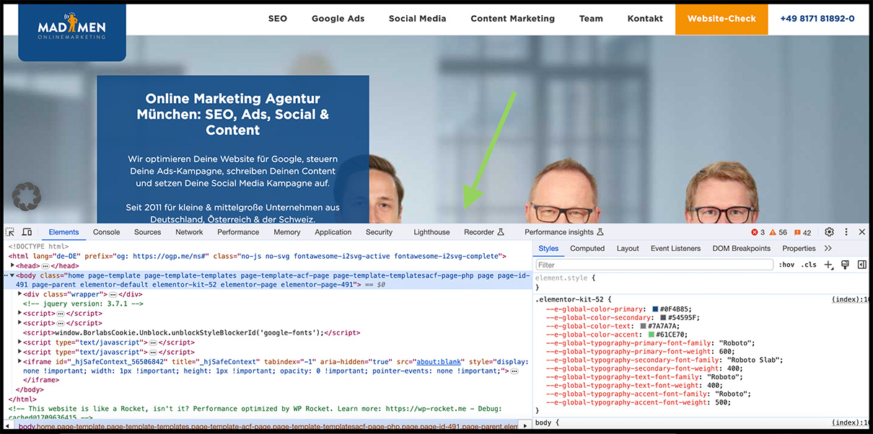Collapse the body element node

pyautogui.click(x=11, y=275)
